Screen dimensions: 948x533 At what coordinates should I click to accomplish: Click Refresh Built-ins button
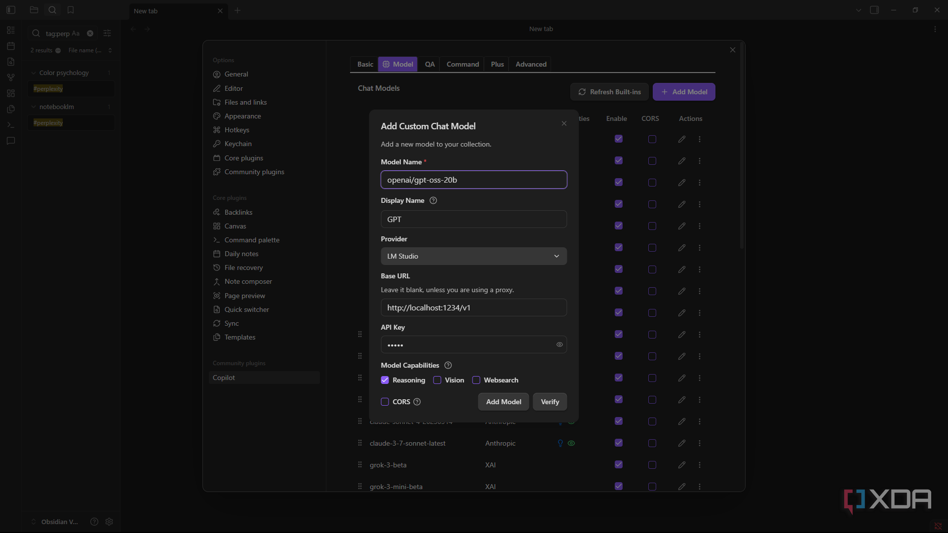609,92
